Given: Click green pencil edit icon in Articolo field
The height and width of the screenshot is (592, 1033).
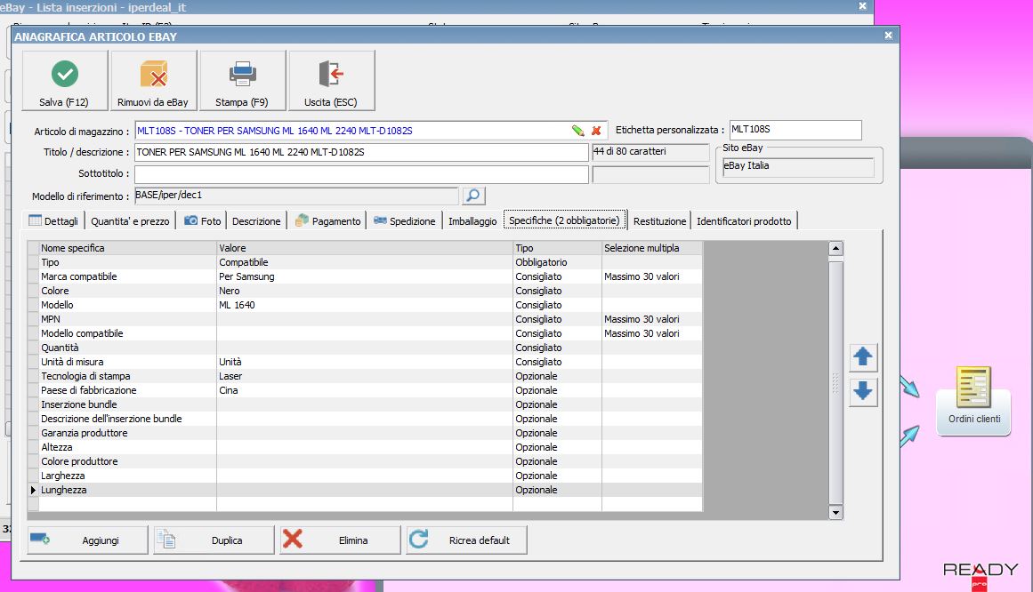Looking at the screenshot, I should point(577,131).
